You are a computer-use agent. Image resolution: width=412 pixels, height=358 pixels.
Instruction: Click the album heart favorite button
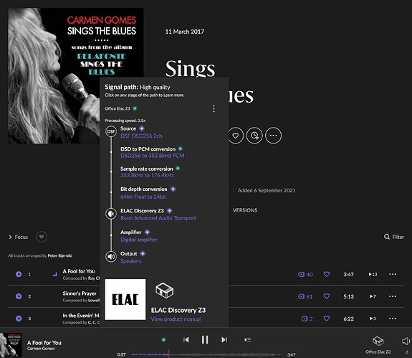click(x=236, y=136)
